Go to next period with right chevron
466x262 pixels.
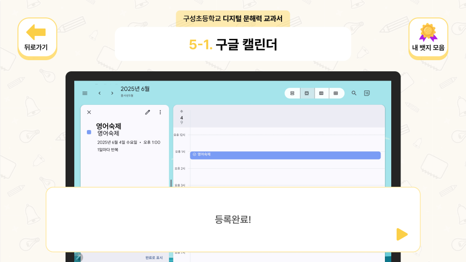[x=112, y=93]
